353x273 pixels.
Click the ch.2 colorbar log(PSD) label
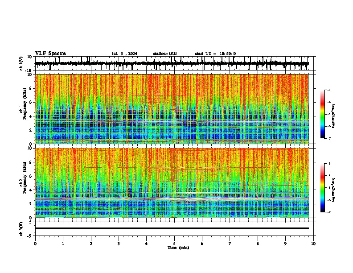(333, 190)
